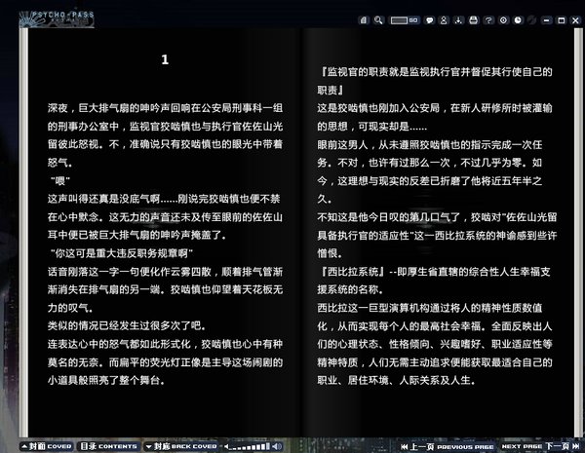This screenshot has width=585, height=453.
Task: Click the line “喂” on left page
Action: point(59,181)
